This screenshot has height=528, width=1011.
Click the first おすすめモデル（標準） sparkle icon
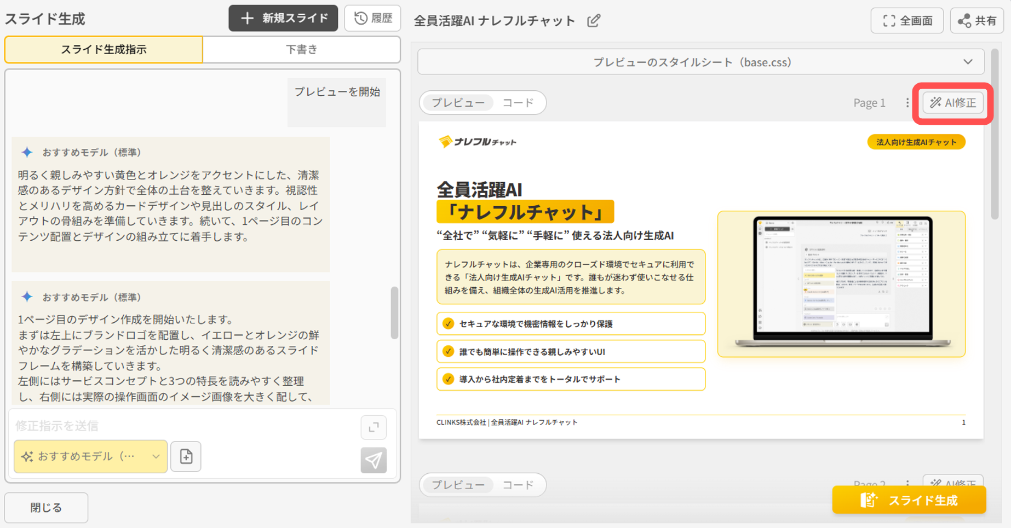pos(27,152)
